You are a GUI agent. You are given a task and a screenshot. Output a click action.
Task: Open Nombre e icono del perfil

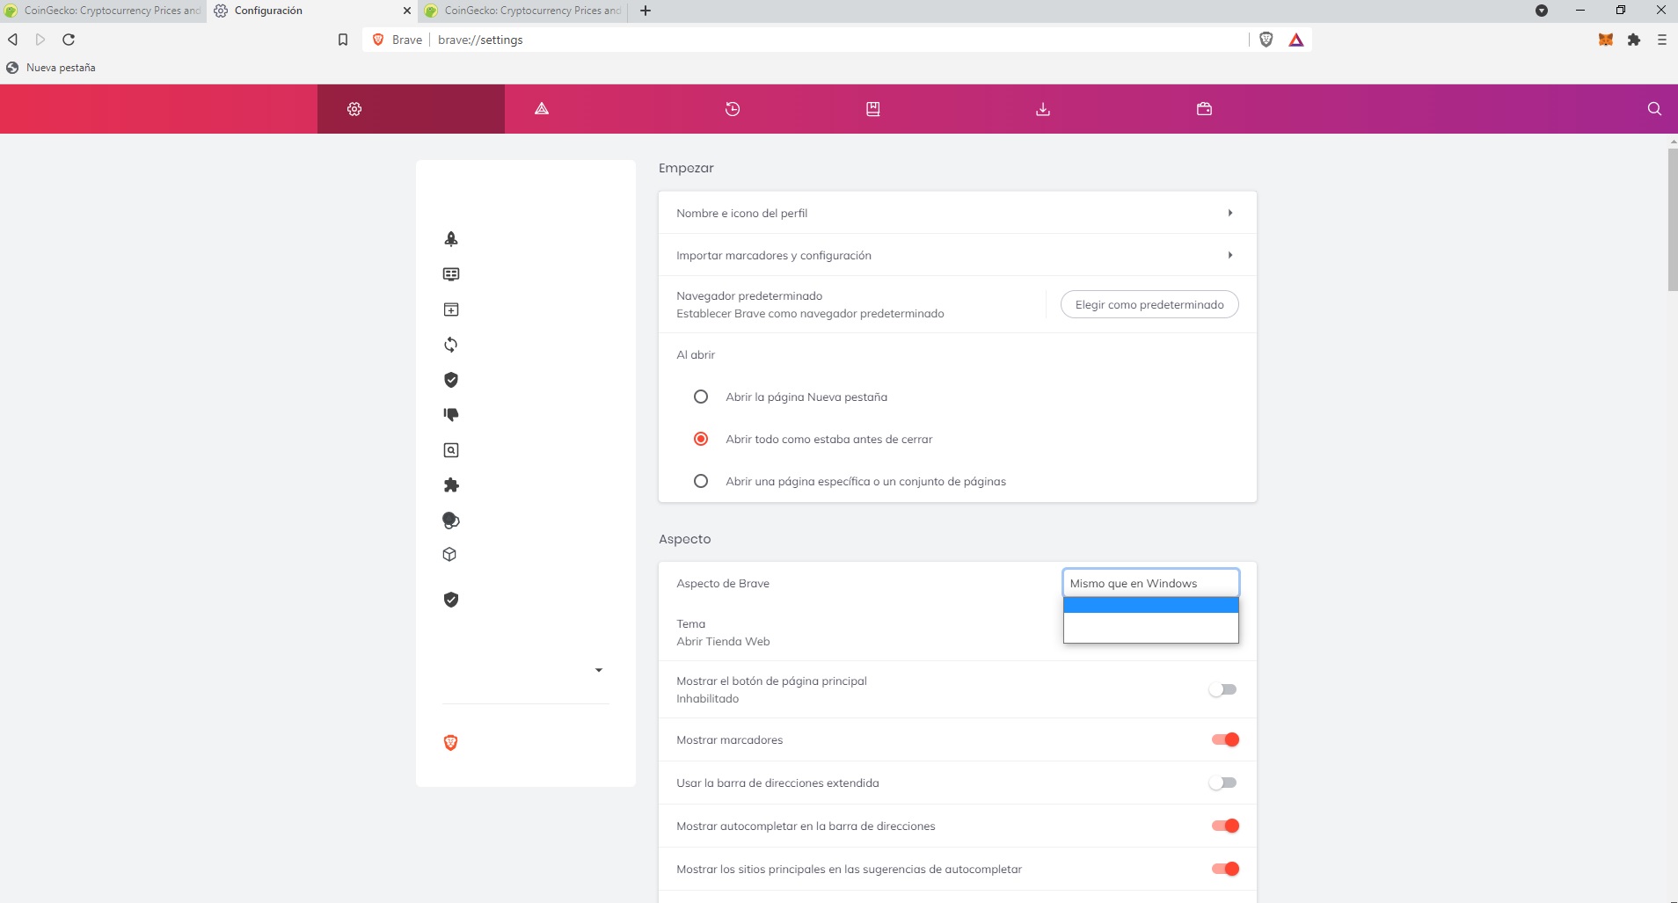tap(957, 213)
